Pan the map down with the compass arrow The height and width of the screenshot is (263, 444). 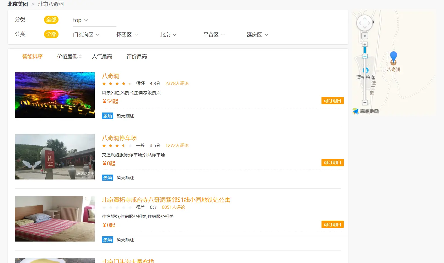365,28
